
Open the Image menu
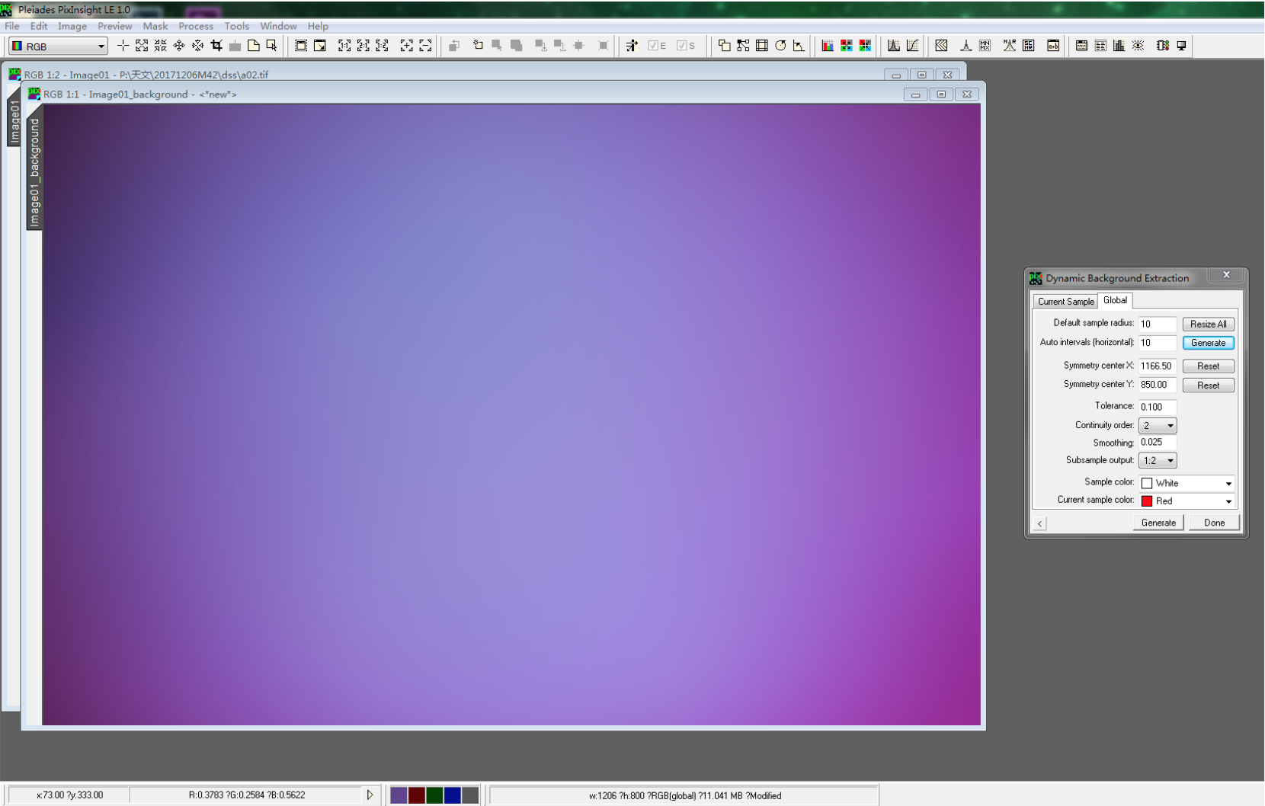pyautogui.click(x=72, y=26)
